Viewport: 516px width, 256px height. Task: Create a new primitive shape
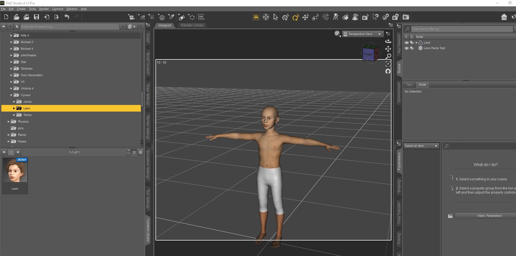pos(181,17)
